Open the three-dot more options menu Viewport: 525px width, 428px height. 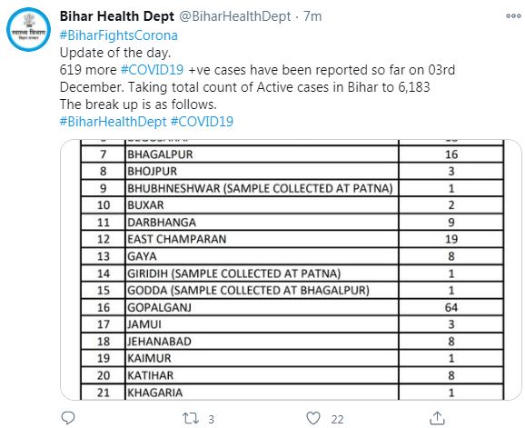pyautogui.click(x=513, y=15)
